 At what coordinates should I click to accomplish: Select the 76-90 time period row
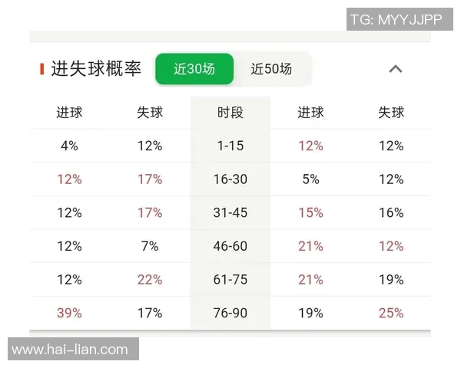pos(230,313)
